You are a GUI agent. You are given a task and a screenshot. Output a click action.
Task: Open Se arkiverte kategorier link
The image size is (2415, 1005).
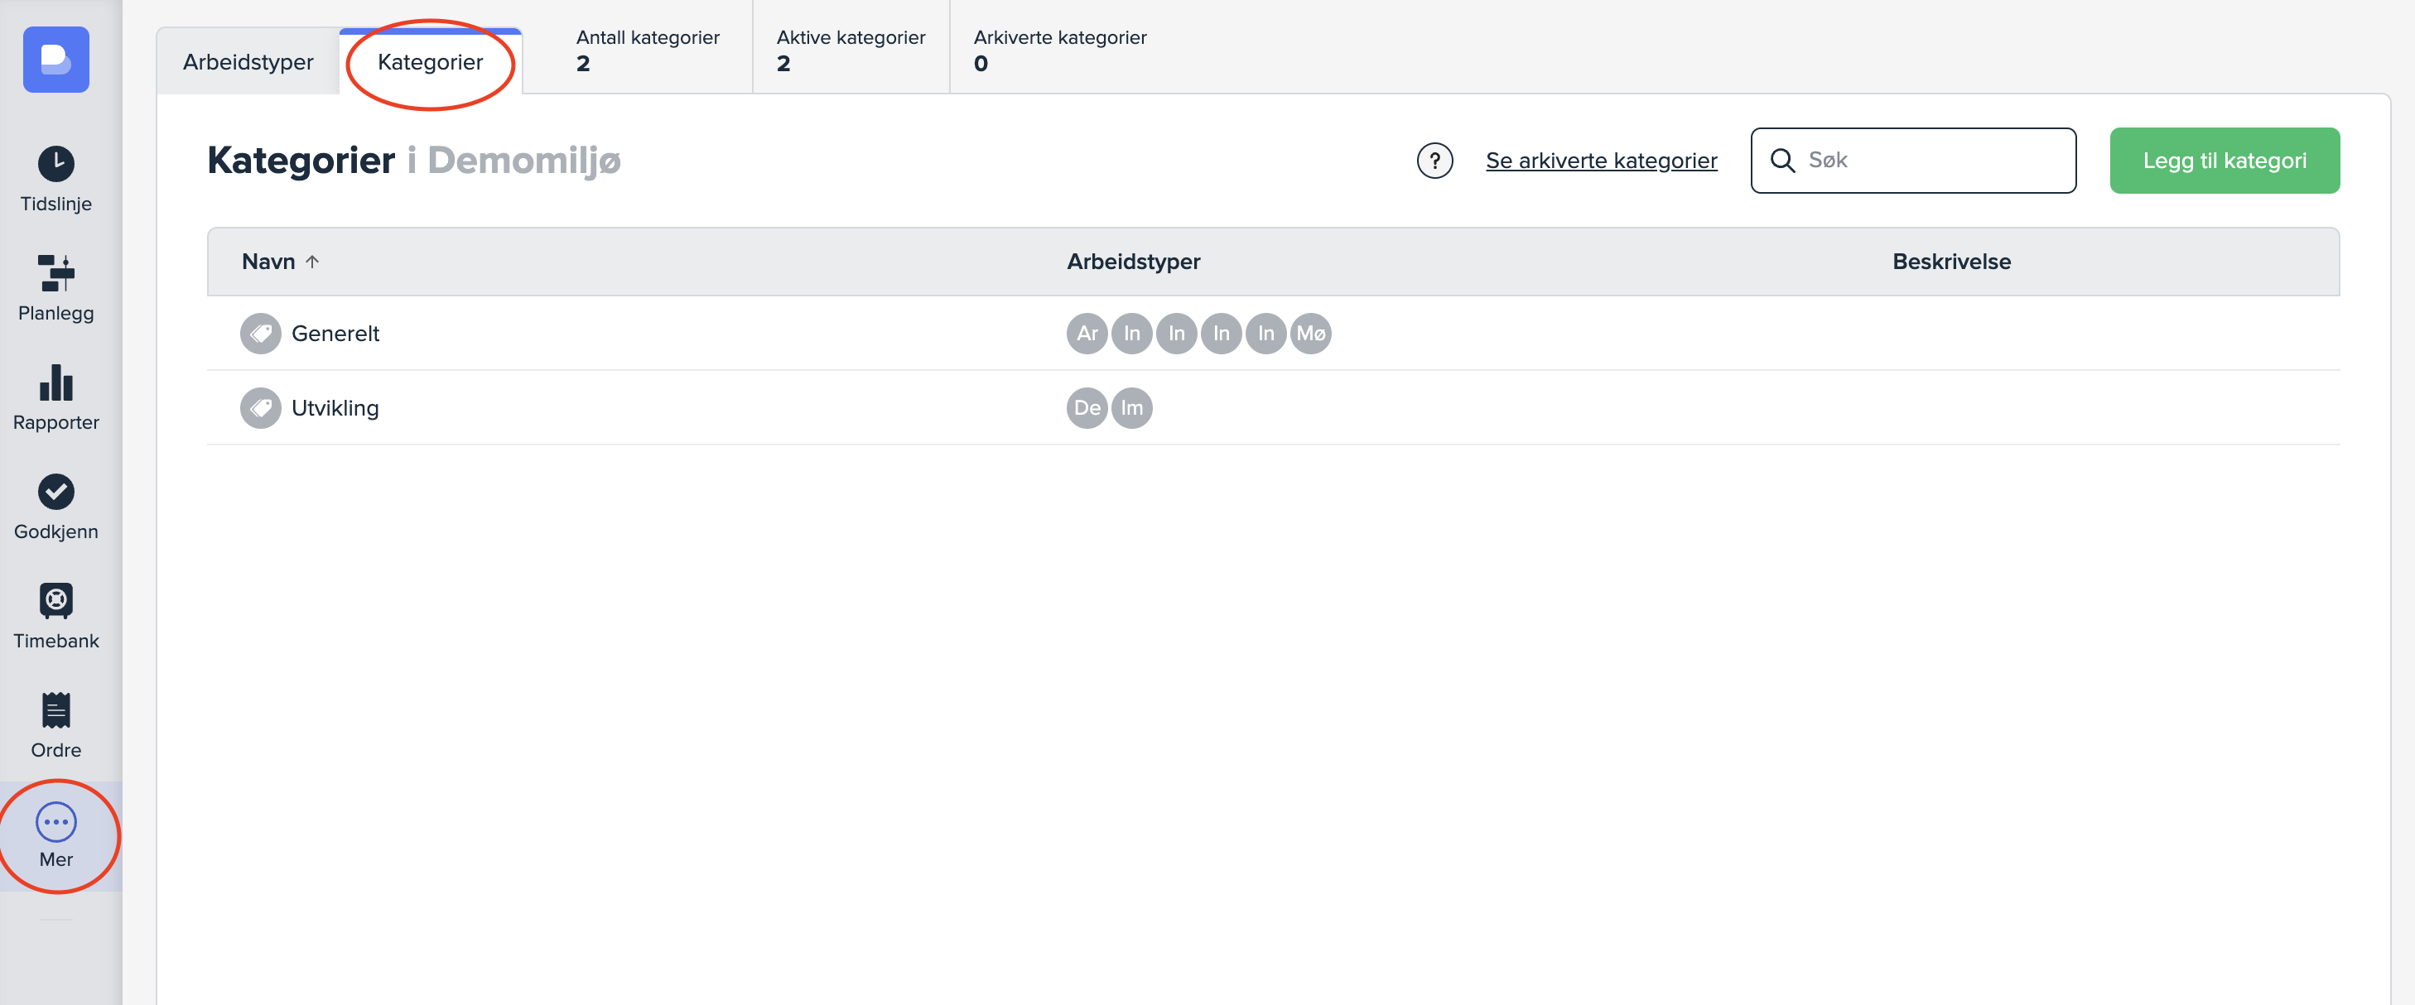click(1601, 161)
